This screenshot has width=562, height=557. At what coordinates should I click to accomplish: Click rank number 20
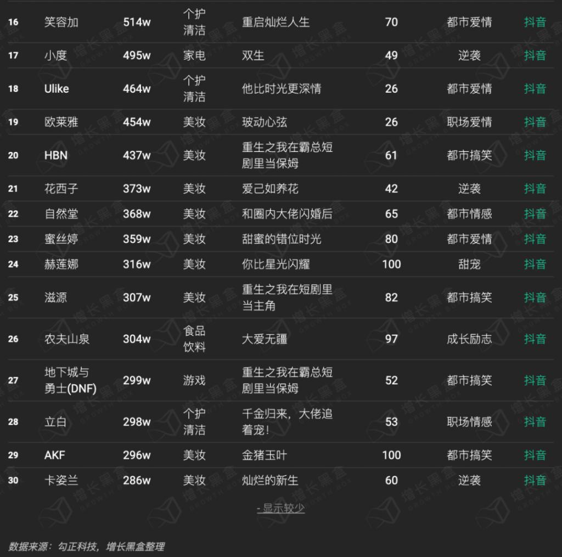click(x=13, y=155)
